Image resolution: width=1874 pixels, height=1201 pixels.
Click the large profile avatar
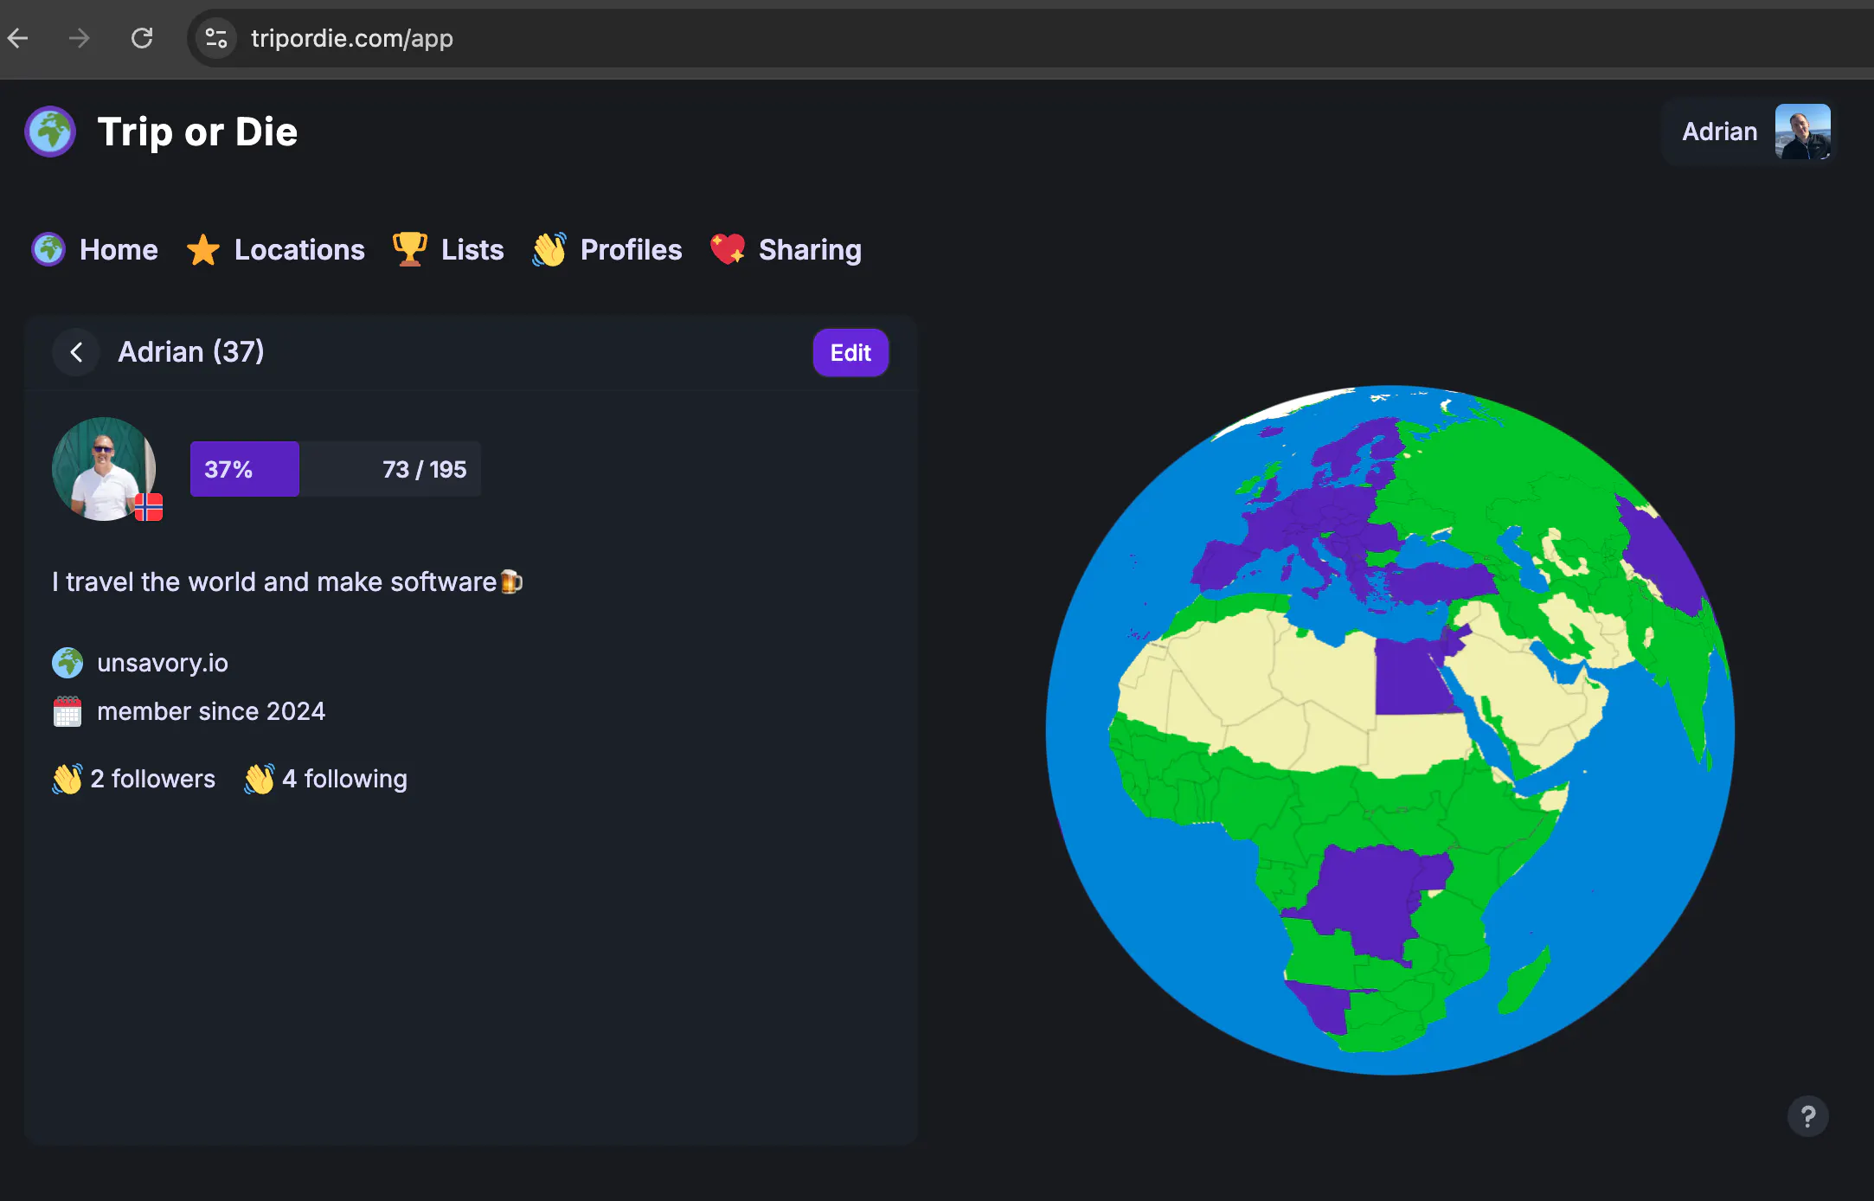pyautogui.click(x=104, y=469)
